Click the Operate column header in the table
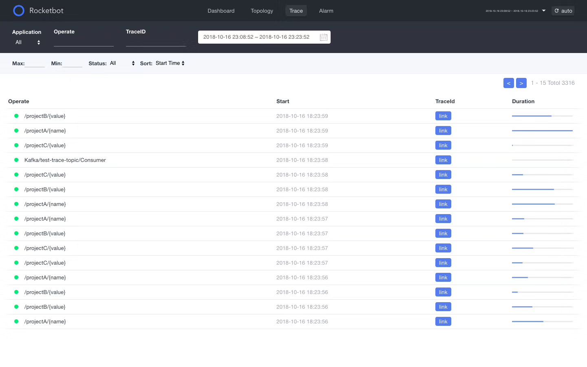This screenshot has width=587, height=367. (19, 102)
